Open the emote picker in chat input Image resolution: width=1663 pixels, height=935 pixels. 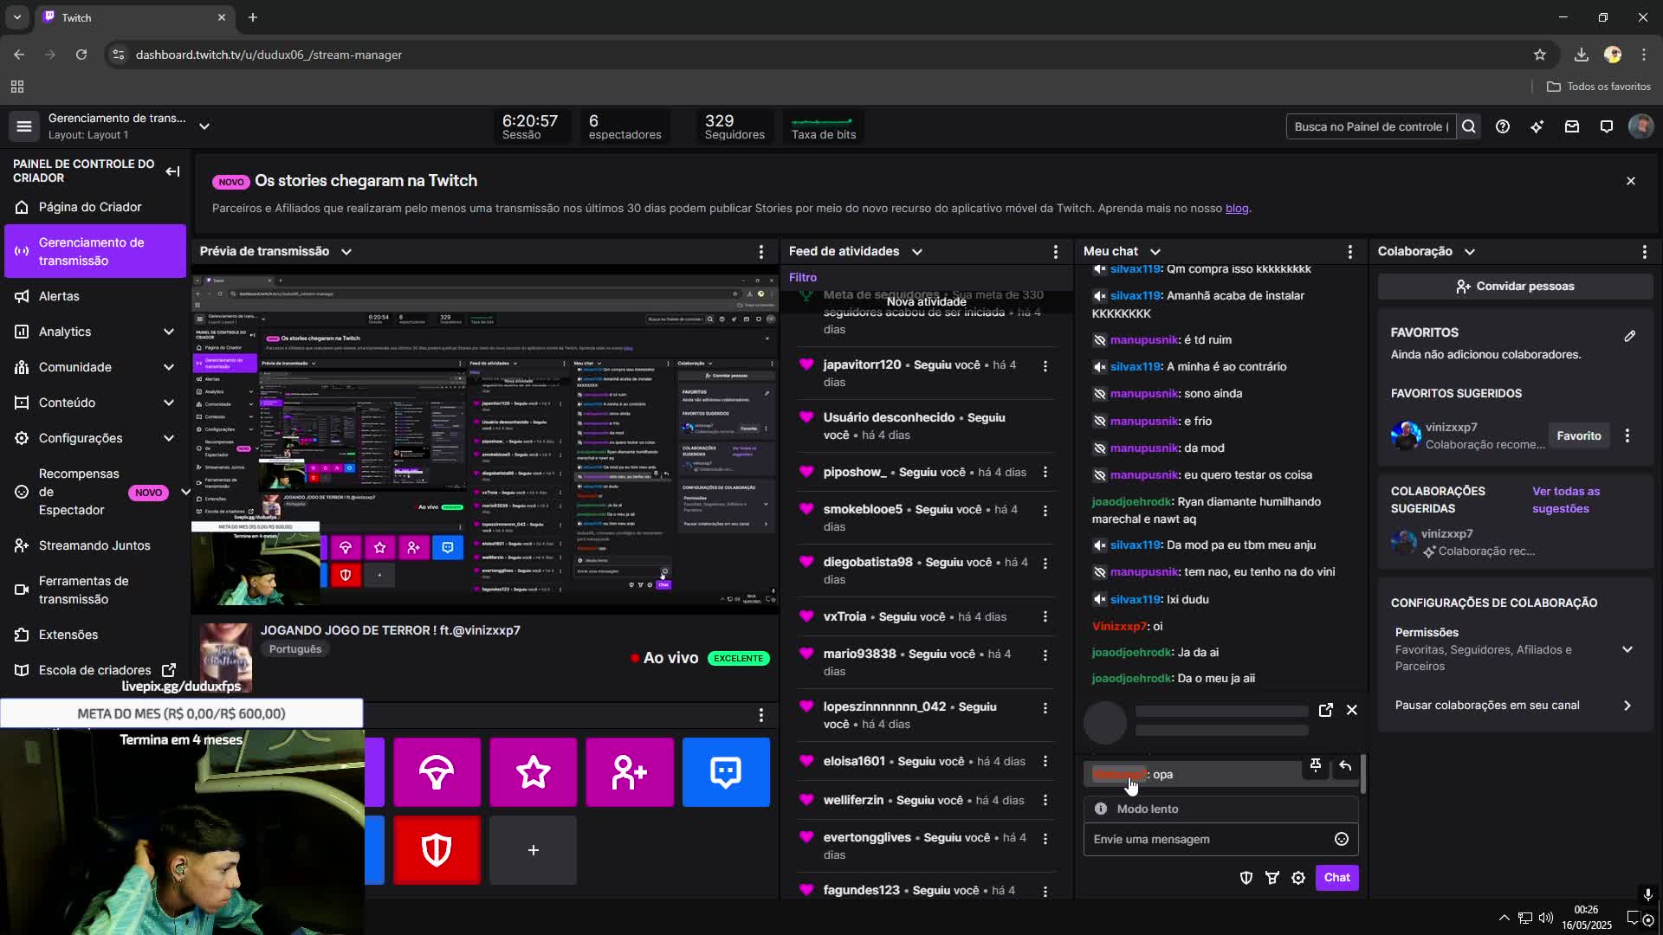pyautogui.click(x=1342, y=839)
